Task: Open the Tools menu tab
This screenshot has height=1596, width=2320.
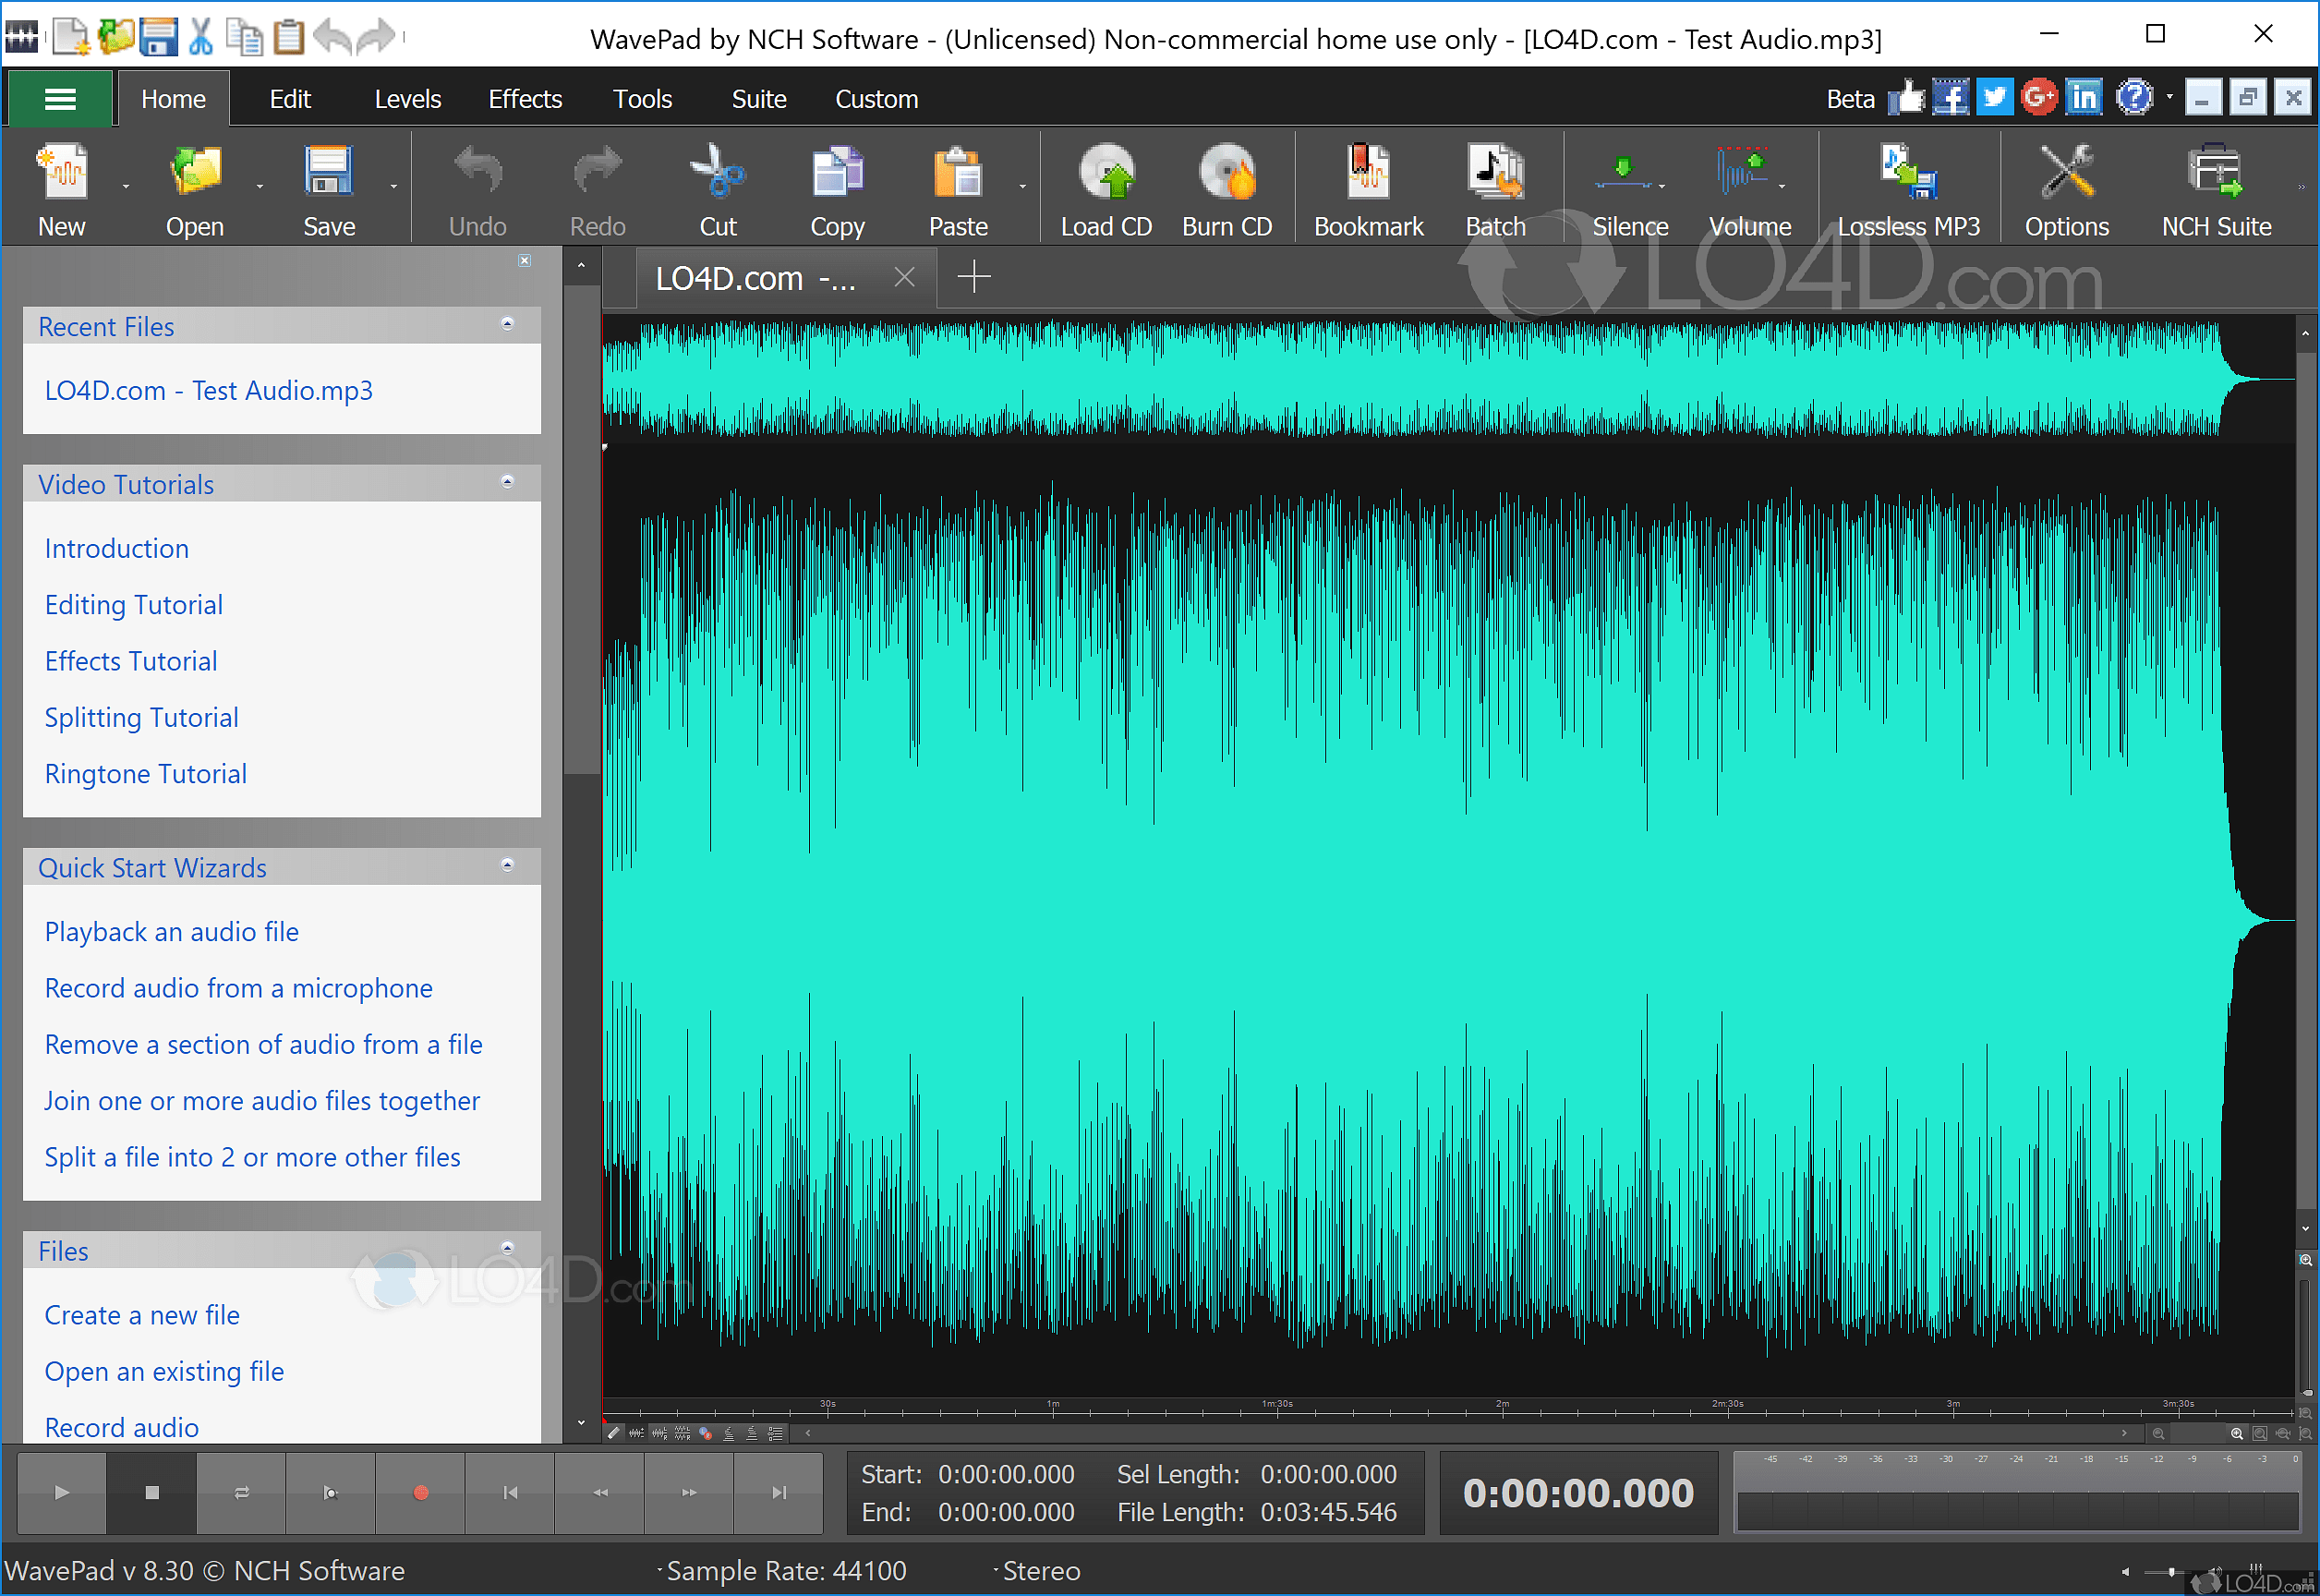Action: click(642, 98)
